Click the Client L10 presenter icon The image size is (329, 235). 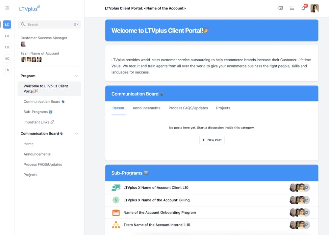pos(116,188)
